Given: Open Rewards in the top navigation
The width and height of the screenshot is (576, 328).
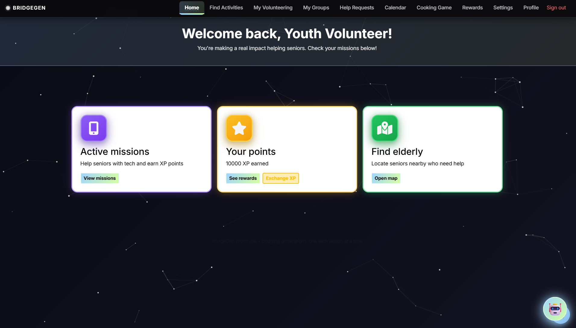Looking at the screenshot, I should click(472, 8).
